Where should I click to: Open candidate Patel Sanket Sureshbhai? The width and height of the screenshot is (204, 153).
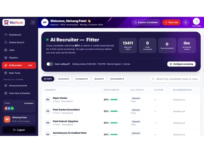coord(66,110)
